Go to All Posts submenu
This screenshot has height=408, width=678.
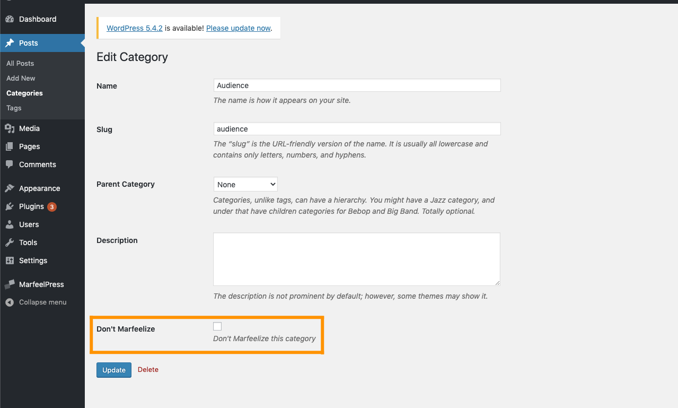[x=20, y=63]
